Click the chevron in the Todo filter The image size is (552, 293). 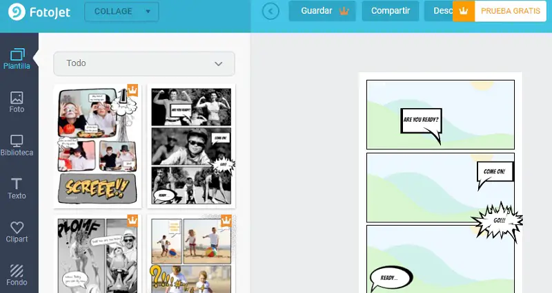[218, 64]
